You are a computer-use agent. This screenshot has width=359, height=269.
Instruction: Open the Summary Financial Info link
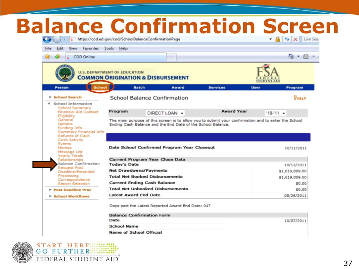tap(81, 132)
